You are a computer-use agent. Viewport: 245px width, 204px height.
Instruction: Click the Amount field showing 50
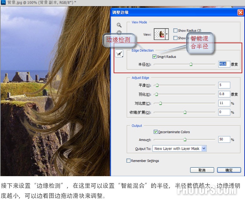pos(224,139)
